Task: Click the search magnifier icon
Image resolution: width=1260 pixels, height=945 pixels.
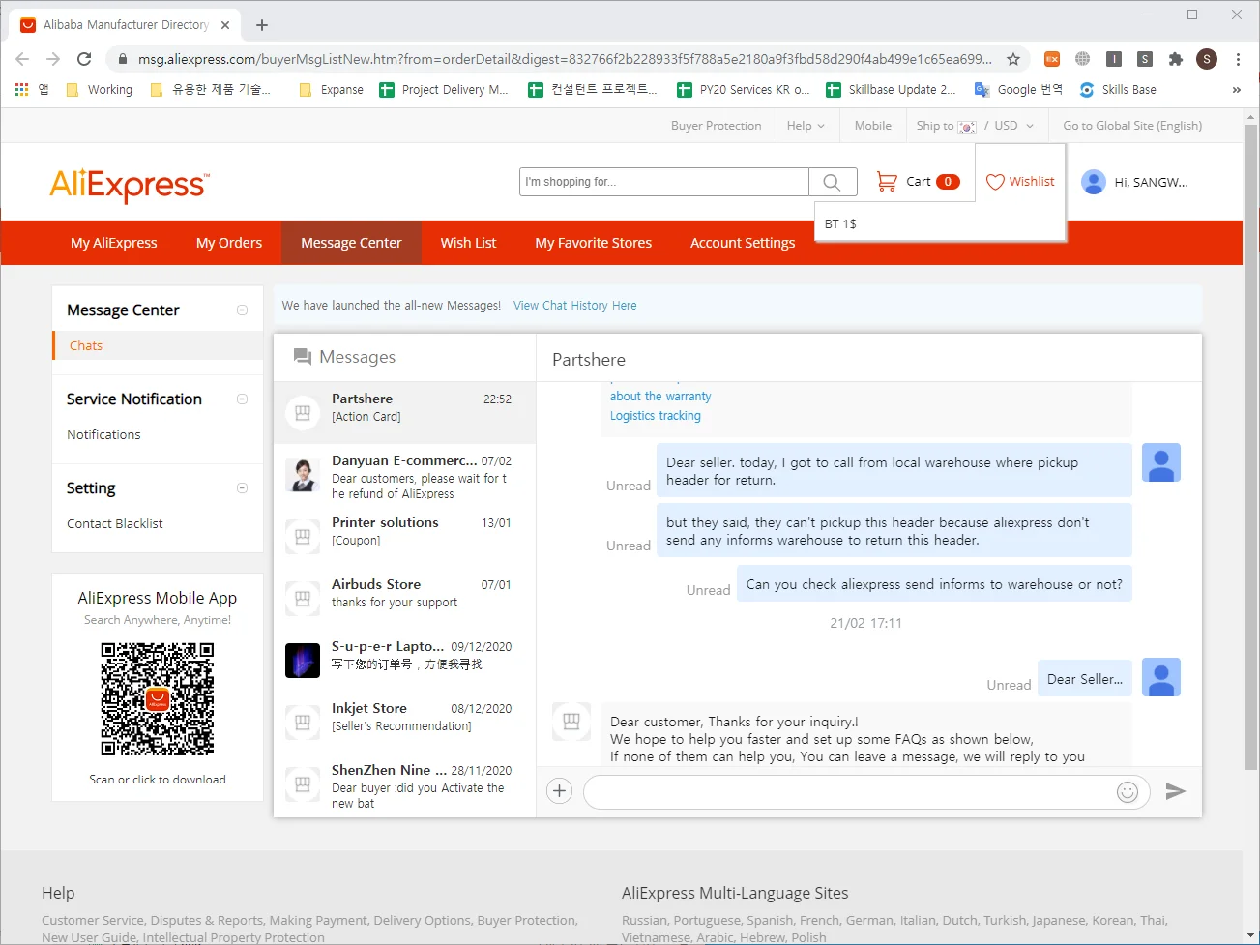Action: coord(832,182)
